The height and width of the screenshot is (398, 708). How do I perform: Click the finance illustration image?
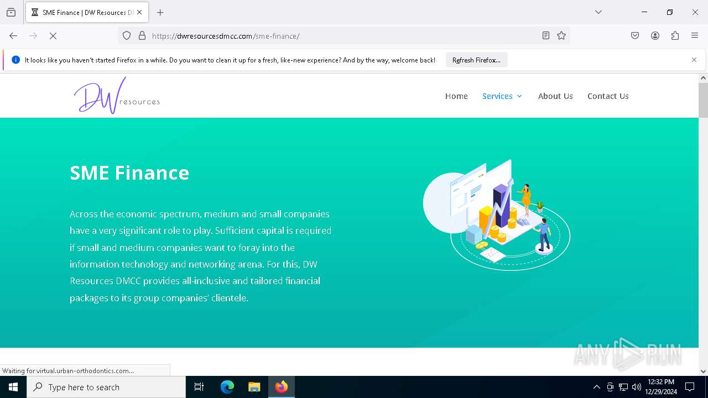tap(497, 215)
